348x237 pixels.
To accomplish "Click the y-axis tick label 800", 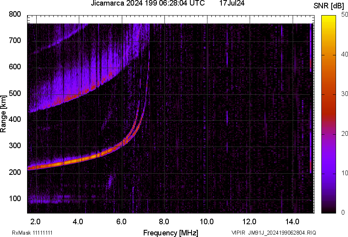I will (x=15, y=14).
